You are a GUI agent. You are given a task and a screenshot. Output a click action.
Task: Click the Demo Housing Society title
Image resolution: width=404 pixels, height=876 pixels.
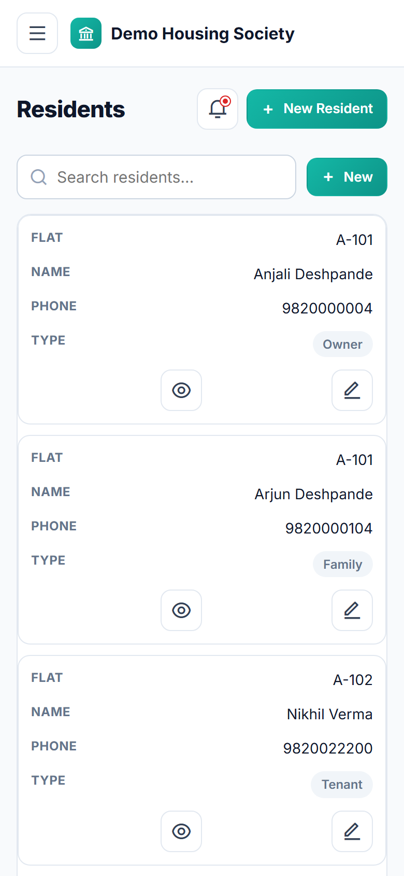[x=203, y=34]
